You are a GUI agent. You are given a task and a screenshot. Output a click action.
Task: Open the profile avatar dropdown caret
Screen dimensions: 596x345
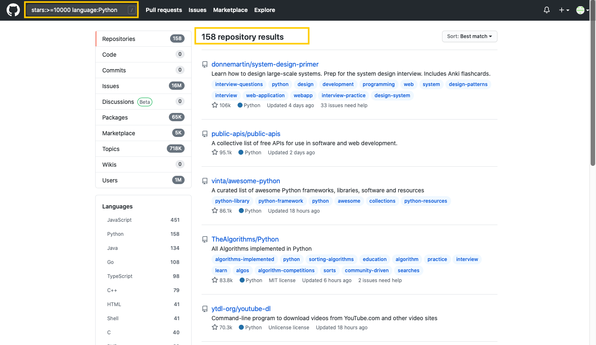588,10
